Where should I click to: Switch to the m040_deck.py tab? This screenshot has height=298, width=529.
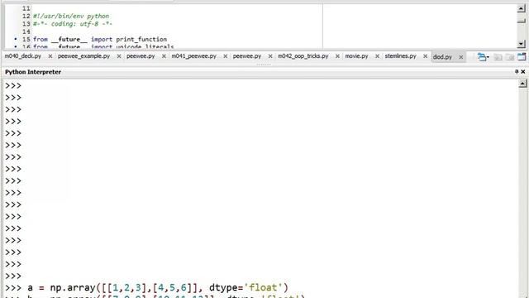coord(23,56)
